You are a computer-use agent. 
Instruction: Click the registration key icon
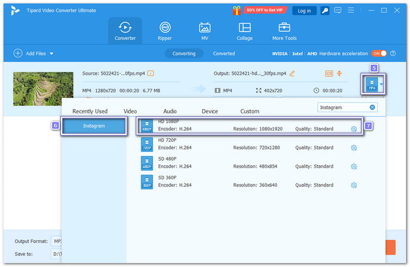coord(324,11)
